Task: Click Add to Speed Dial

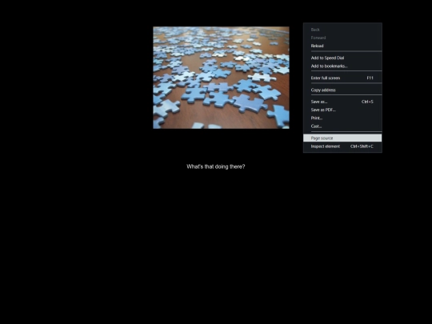Action: [x=342, y=58]
